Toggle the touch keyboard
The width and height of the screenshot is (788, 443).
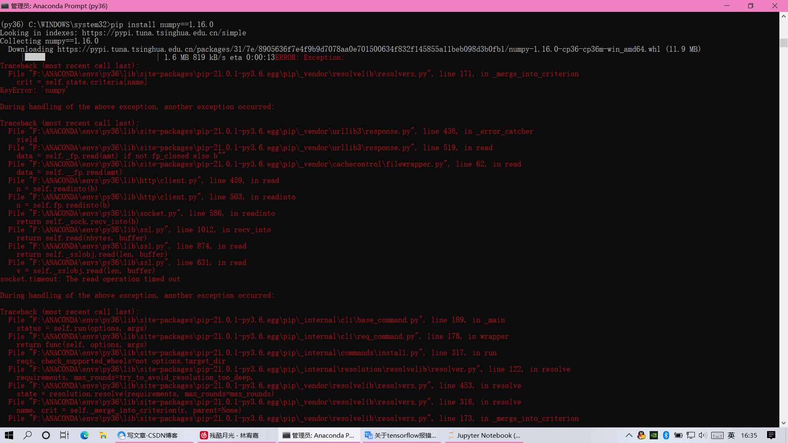tap(717, 435)
